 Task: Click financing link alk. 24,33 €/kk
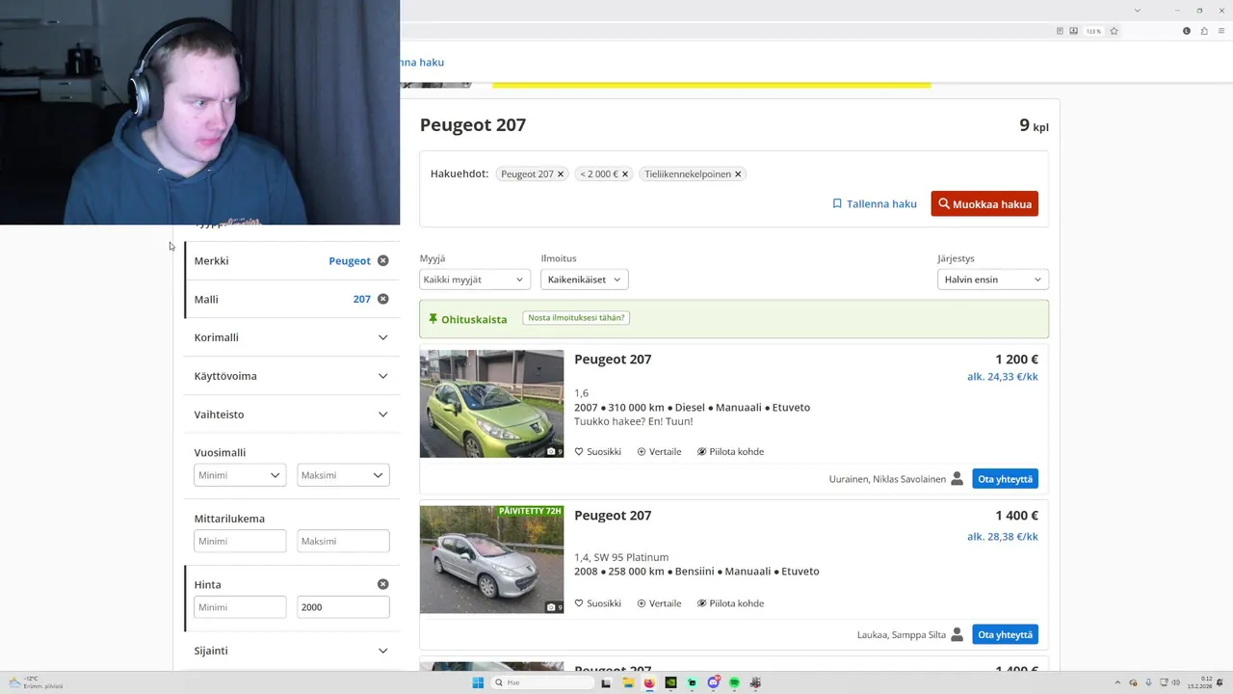[x=1002, y=377]
